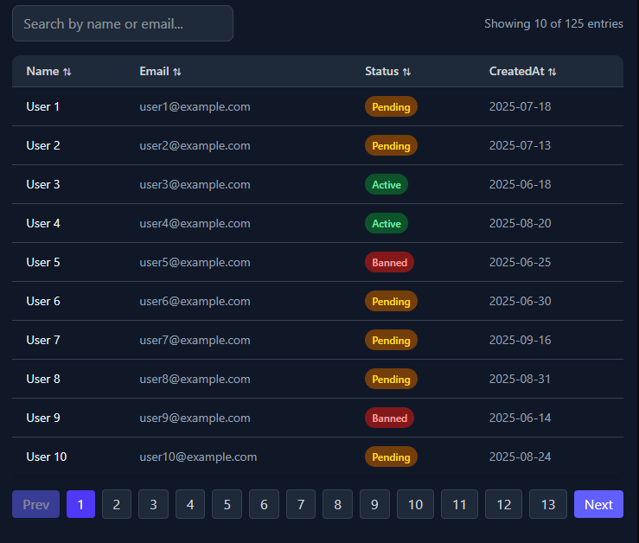Navigate to page 9
This screenshot has width=639, height=543.
(374, 504)
